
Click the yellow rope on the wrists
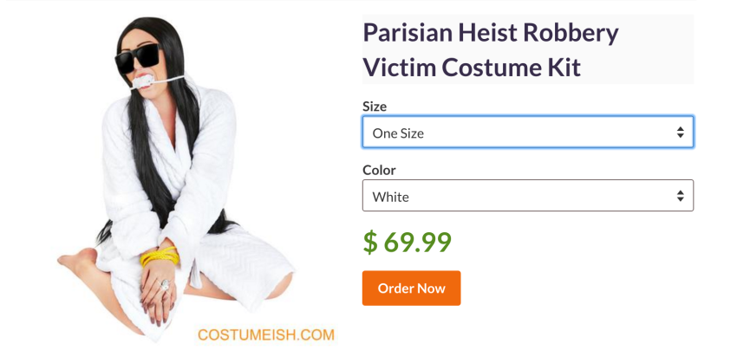(160, 256)
